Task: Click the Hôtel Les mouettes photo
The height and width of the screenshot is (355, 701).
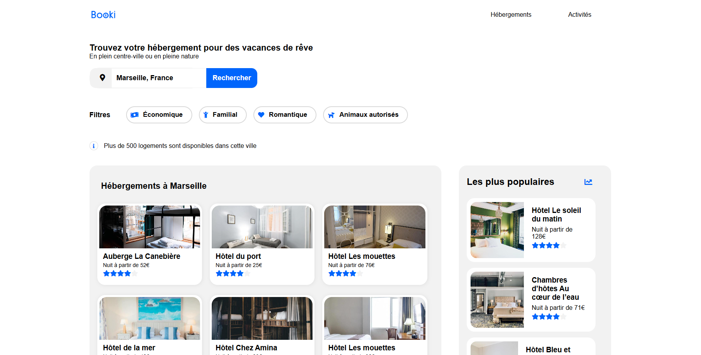Action: pyautogui.click(x=374, y=227)
